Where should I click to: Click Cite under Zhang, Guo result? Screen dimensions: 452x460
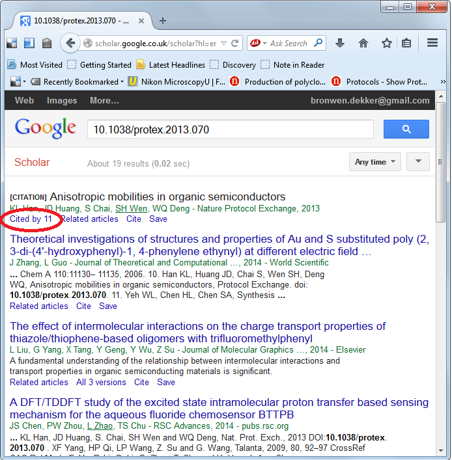(x=83, y=306)
